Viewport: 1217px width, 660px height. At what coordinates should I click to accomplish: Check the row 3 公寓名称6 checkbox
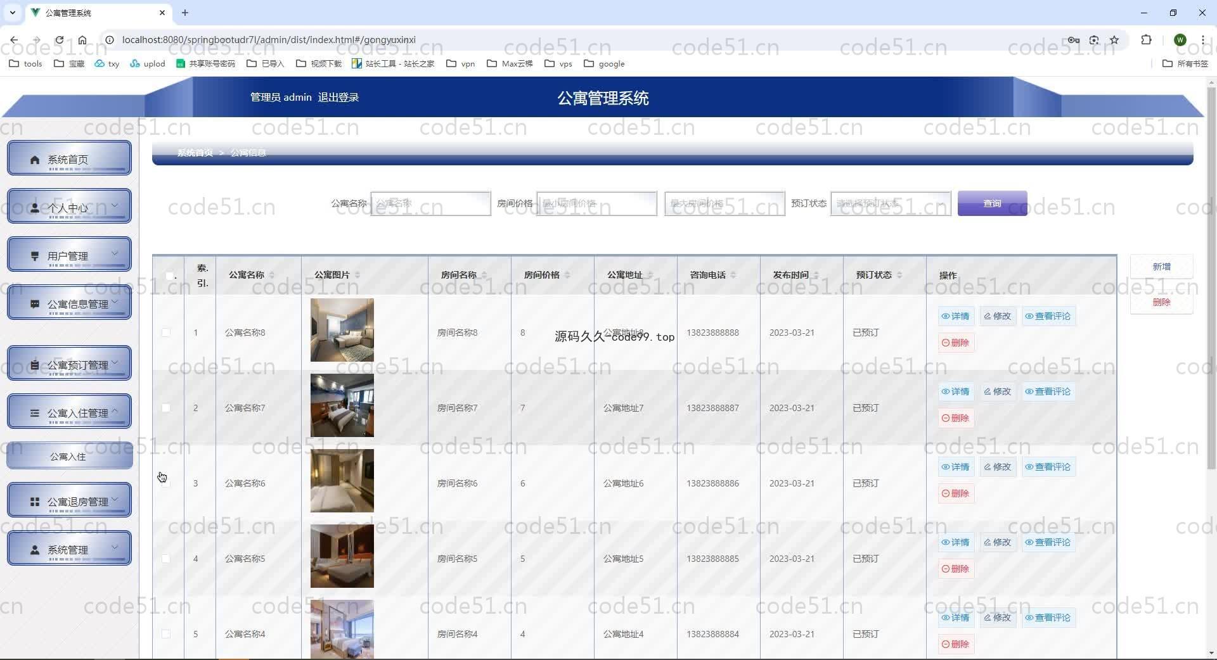point(165,483)
